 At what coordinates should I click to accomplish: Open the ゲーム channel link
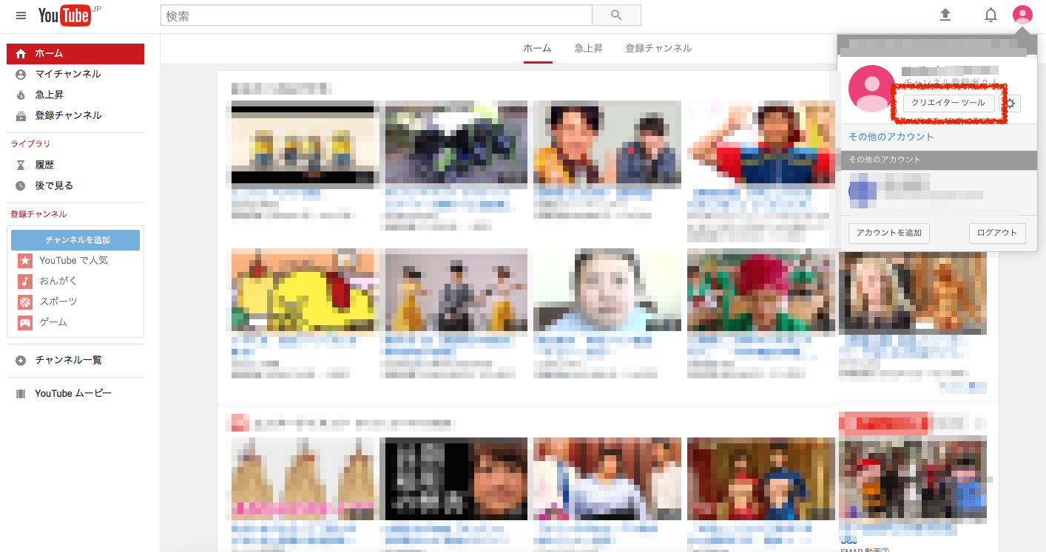click(x=53, y=323)
